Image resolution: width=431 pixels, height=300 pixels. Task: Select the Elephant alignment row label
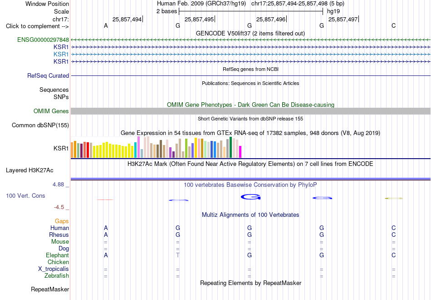point(57,255)
